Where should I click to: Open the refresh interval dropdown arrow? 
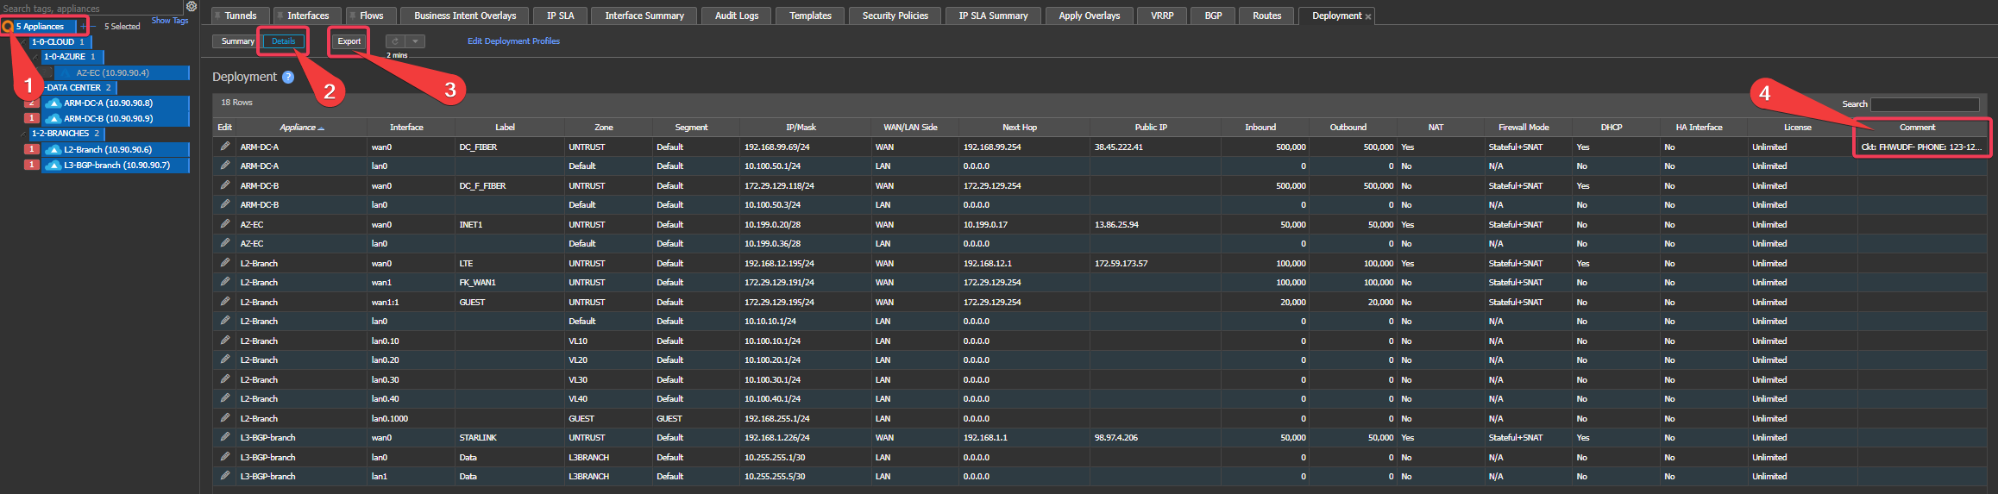[416, 41]
